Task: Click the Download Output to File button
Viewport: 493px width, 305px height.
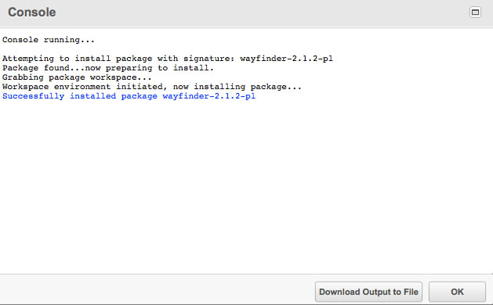Action: [368, 292]
